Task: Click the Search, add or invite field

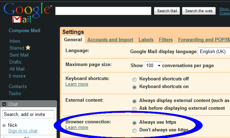Action: [x=28, y=114]
